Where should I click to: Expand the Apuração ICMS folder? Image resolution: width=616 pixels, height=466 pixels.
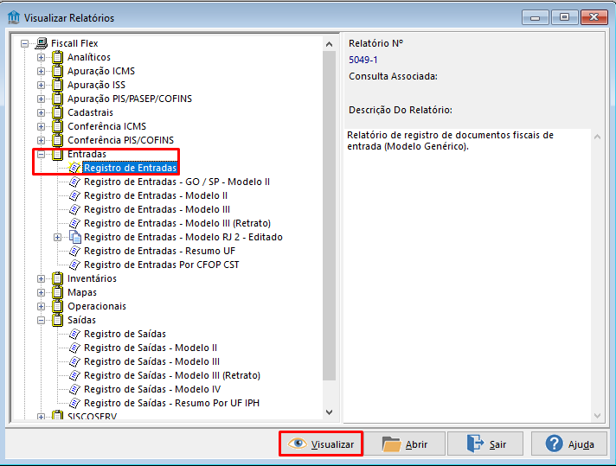pos(41,71)
